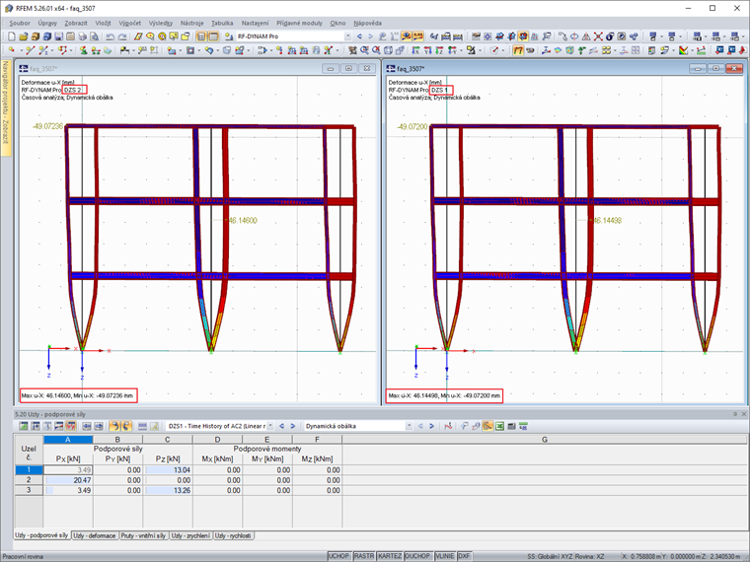Image resolution: width=750 pixels, height=562 pixels.
Task: Click the color scale results icon
Action: point(684,50)
